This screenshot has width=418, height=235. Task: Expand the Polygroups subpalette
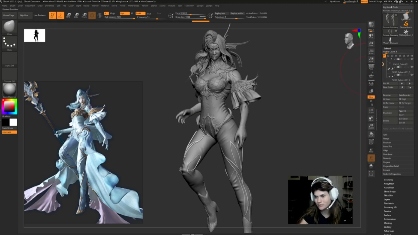389,231
